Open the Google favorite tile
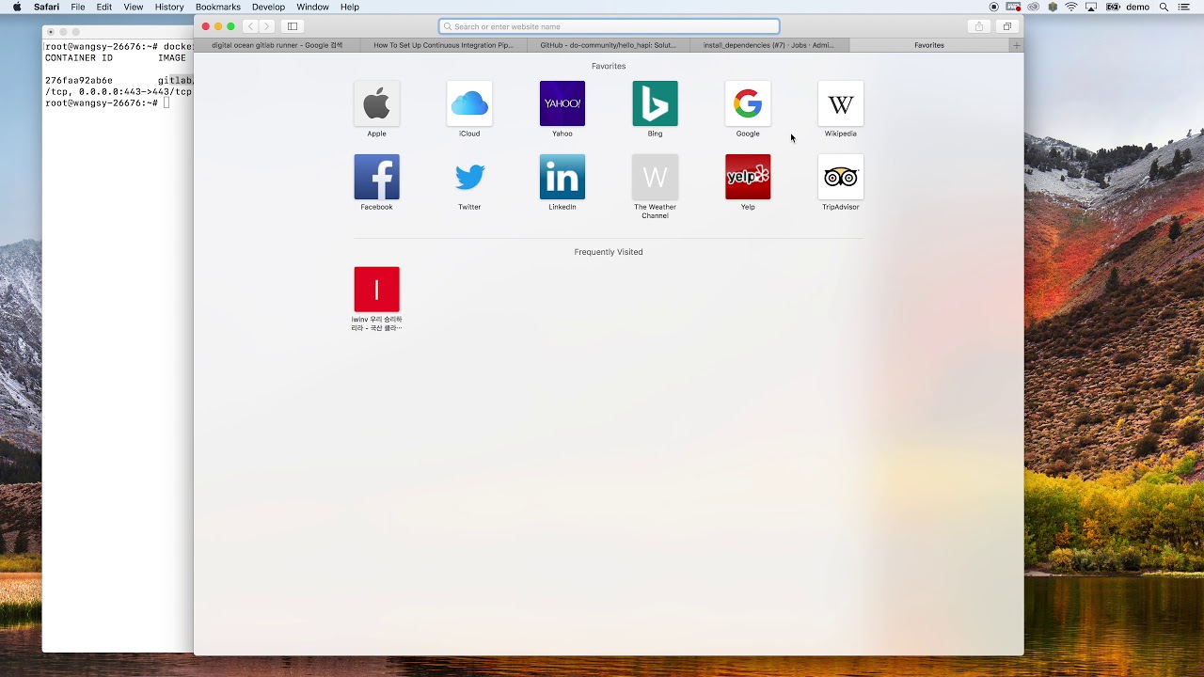This screenshot has height=677, width=1204. point(748,103)
